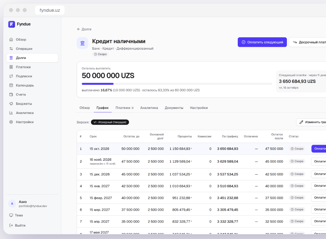Viewport: 326px width, 239px height.
Task: Click the Аналитика chart icon in sidebar
Action: tap(11, 113)
